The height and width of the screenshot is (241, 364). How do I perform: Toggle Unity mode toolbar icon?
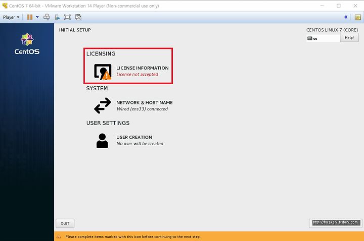pyautogui.click(x=78, y=17)
